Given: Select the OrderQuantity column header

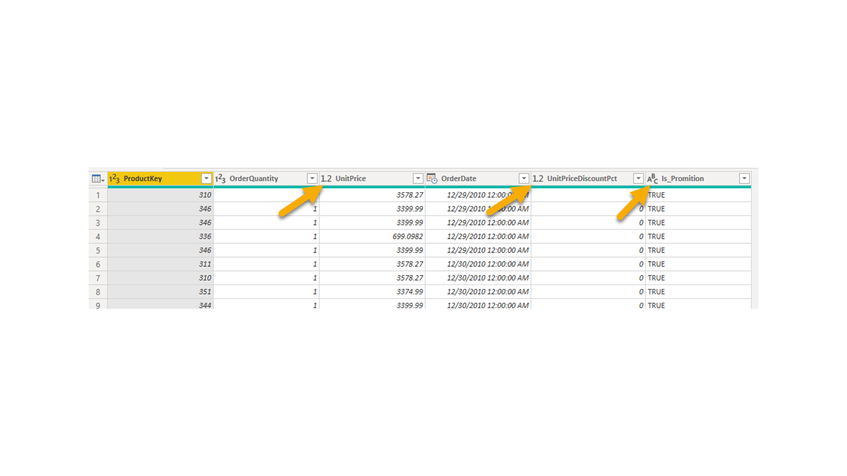Looking at the screenshot, I should [x=267, y=178].
